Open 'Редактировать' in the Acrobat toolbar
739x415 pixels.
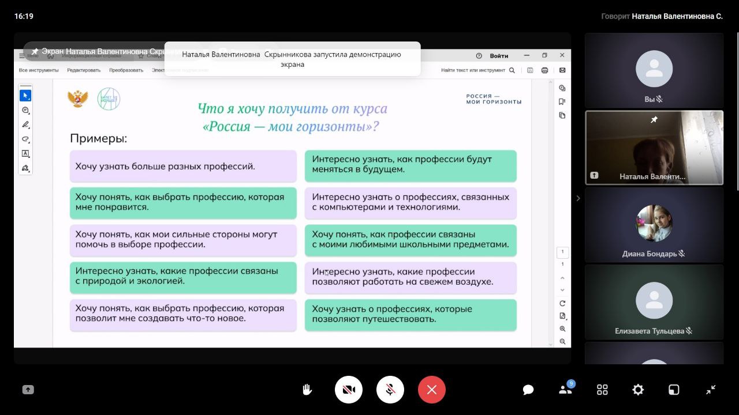point(84,70)
